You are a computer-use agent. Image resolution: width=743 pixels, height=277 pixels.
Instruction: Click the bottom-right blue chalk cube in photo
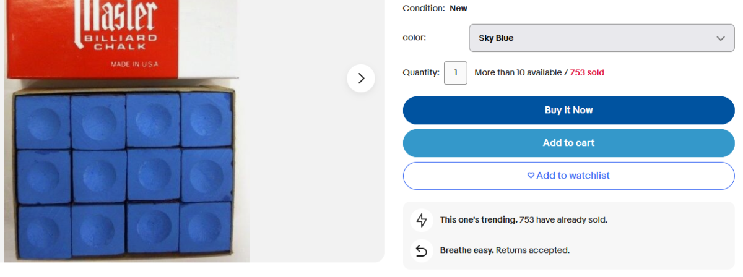[207, 228]
